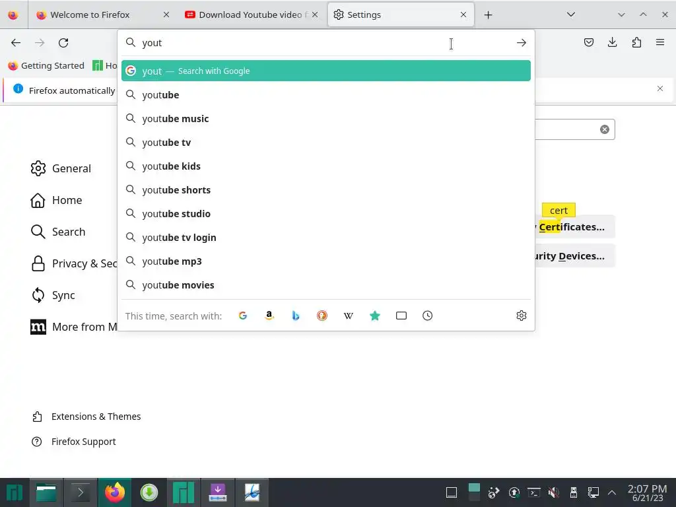Image resolution: width=676 pixels, height=507 pixels.
Task: Search in History clock icon
Action: coord(427,316)
